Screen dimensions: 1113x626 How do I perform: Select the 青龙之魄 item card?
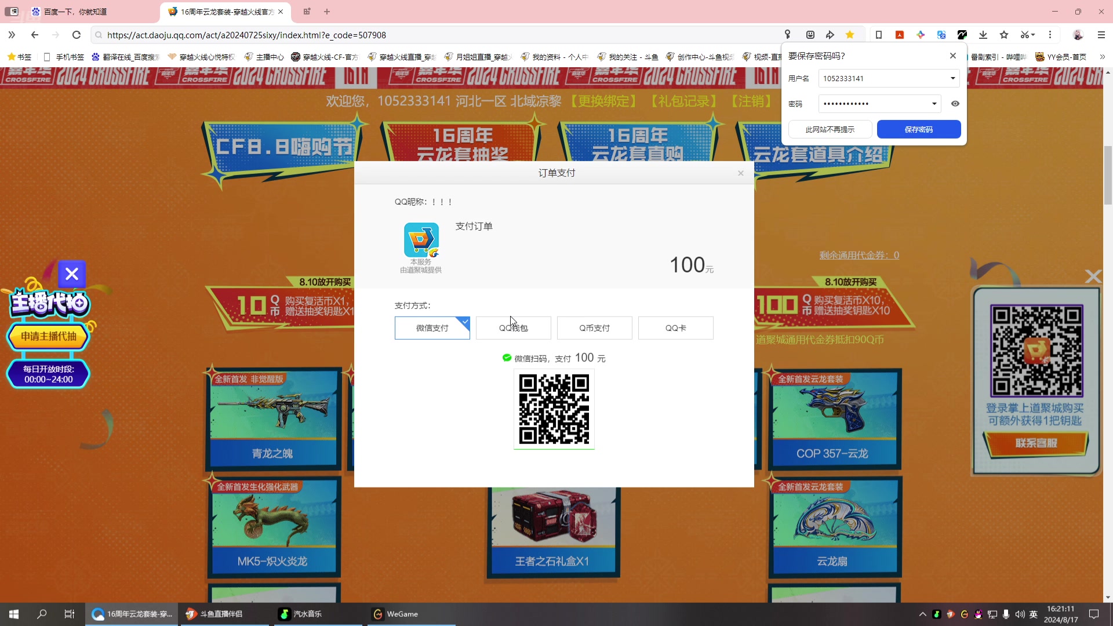point(272,418)
